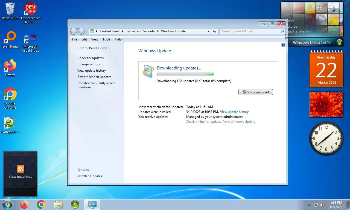This screenshot has height=210, width=350.
Task: Go forward with the navigation arrow
Action: coord(81,31)
